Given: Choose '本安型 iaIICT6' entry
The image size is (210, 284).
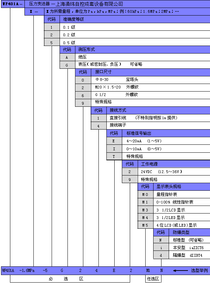Looking at the screenshot, I should (x=188, y=248).
